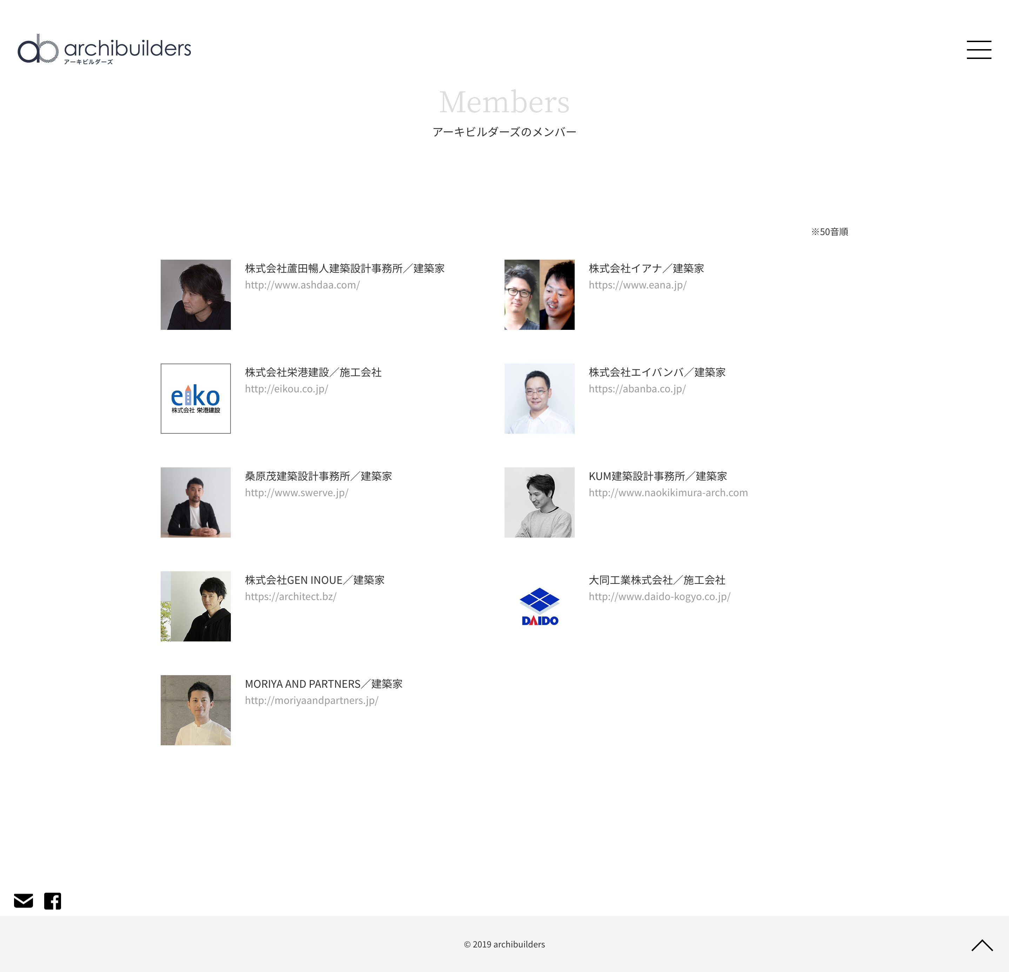The image size is (1009, 972).
Task: Open the eiko company logo
Action: (x=196, y=399)
